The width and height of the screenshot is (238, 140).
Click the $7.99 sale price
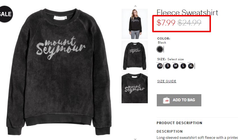166,23
